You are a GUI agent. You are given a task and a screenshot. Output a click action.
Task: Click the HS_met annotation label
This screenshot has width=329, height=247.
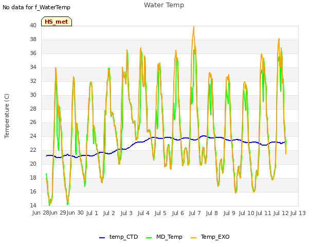(57, 22)
